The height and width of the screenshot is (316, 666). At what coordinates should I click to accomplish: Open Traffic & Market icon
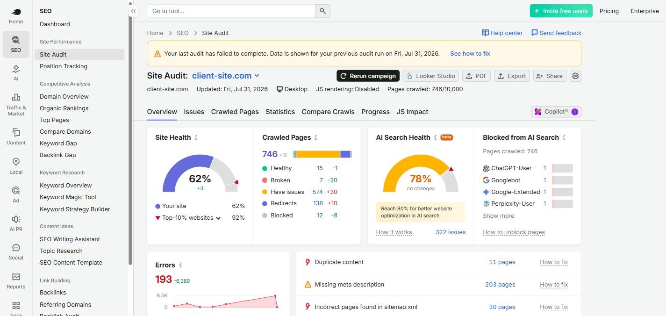(16, 97)
